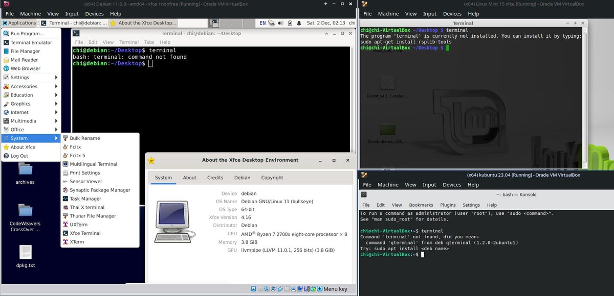The width and height of the screenshot is (614, 296).
Task: Open Devices menu in the kubuntu VirtualBox window
Action: [x=452, y=185]
